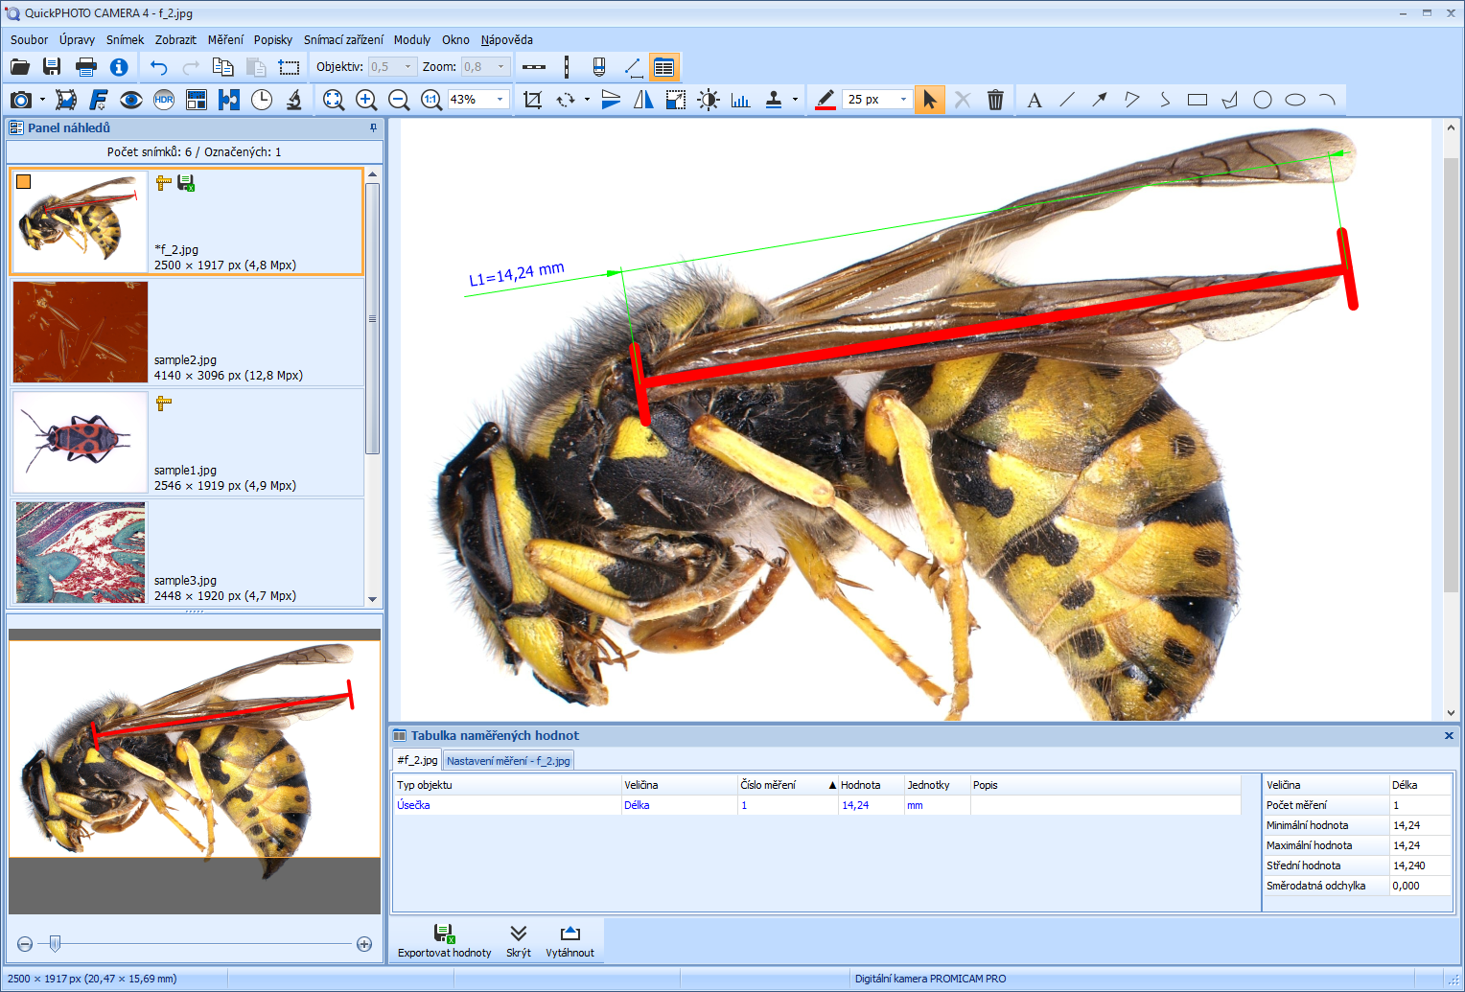Open the Měření menu
1465x992 pixels.
[x=225, y=40]
